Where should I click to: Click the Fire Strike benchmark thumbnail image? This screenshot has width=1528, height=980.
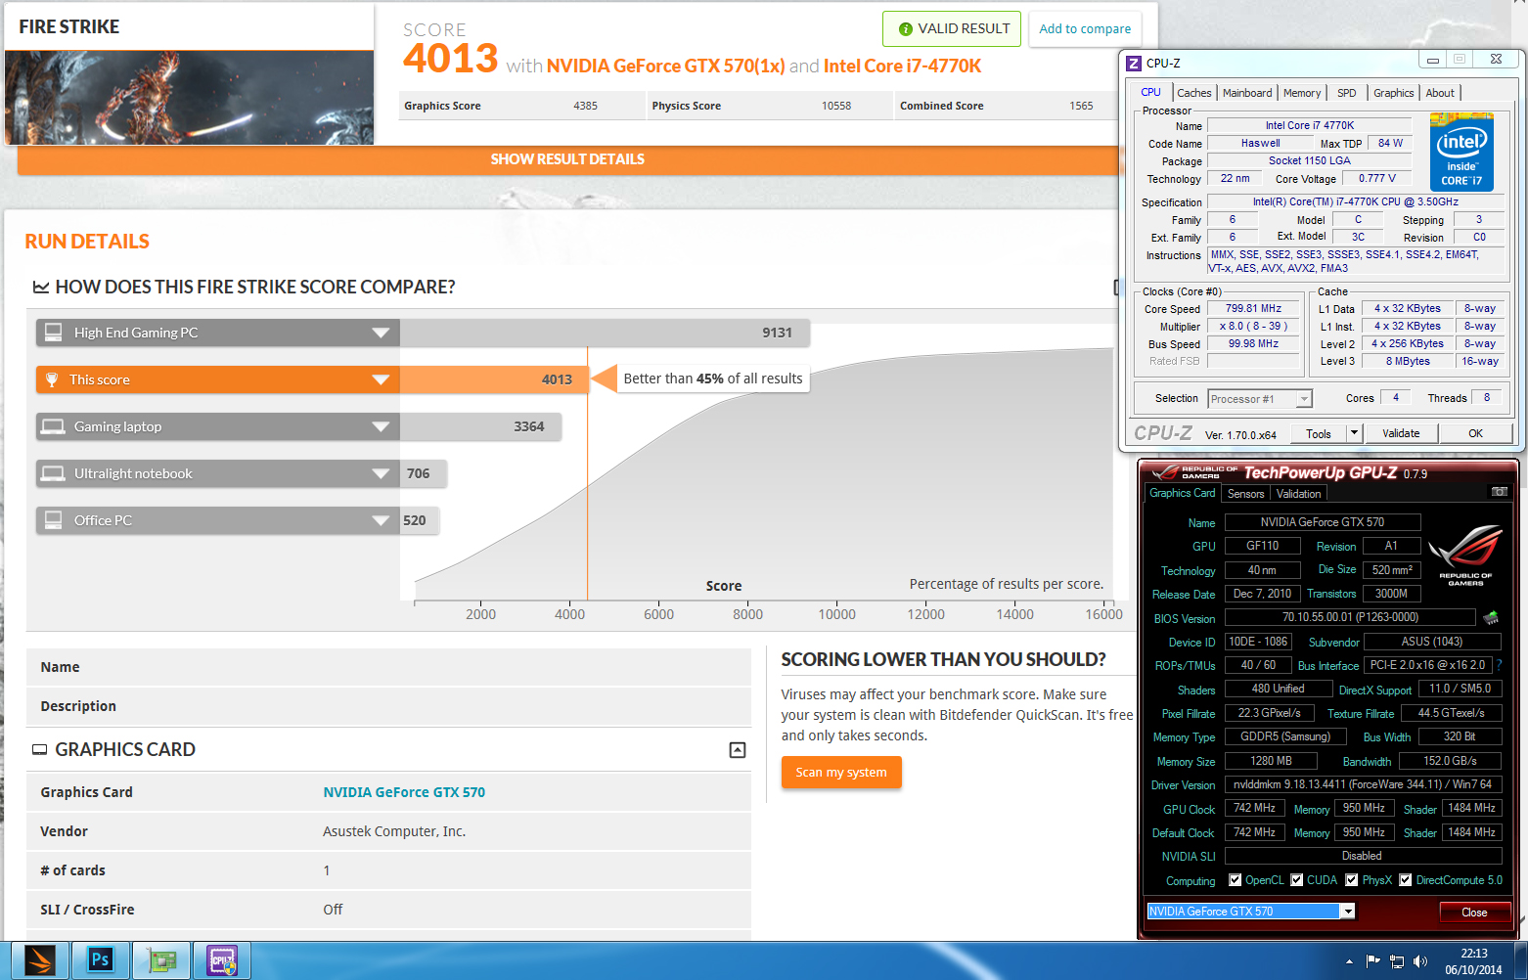(x=189, y=98)
